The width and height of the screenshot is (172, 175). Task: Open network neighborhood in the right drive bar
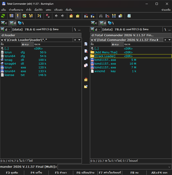tap(111, 23)
